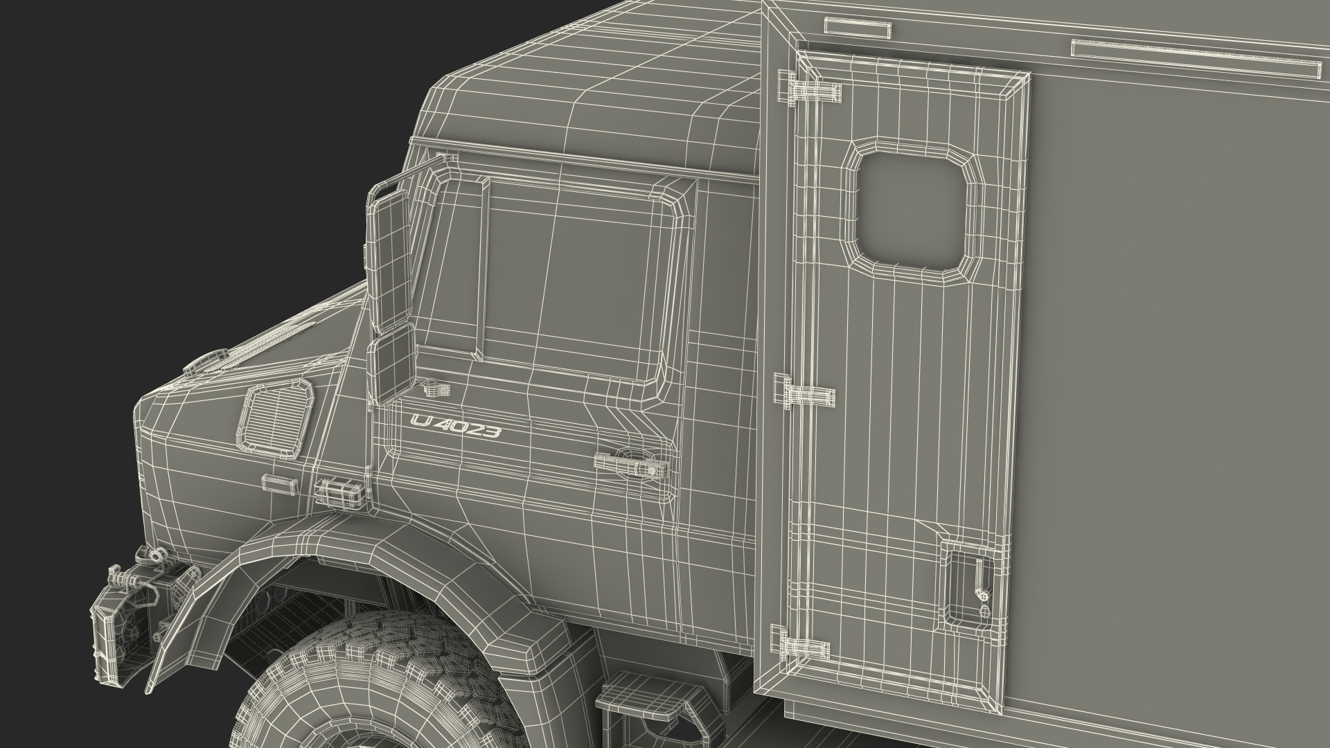Select the top hinge of the cargo box door
Image resolution: width=1330 pixels, height=748 pixels.
[x=810, y=88]
